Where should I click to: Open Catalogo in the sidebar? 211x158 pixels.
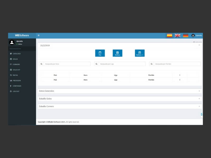tap(16, 54)
